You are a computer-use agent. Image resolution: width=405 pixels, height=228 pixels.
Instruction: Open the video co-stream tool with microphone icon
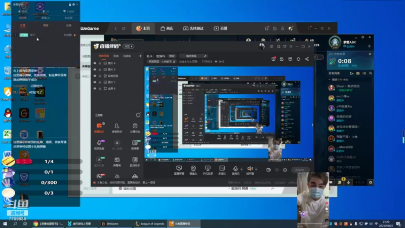(99, 145)
